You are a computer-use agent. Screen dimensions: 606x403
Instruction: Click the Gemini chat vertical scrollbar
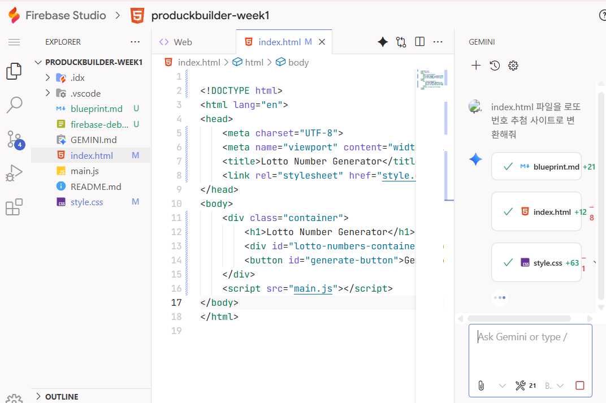pos(600,196)
